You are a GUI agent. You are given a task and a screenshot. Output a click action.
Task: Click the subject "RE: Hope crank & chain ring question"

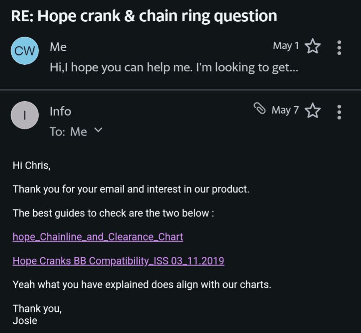[x=144, y=16]
